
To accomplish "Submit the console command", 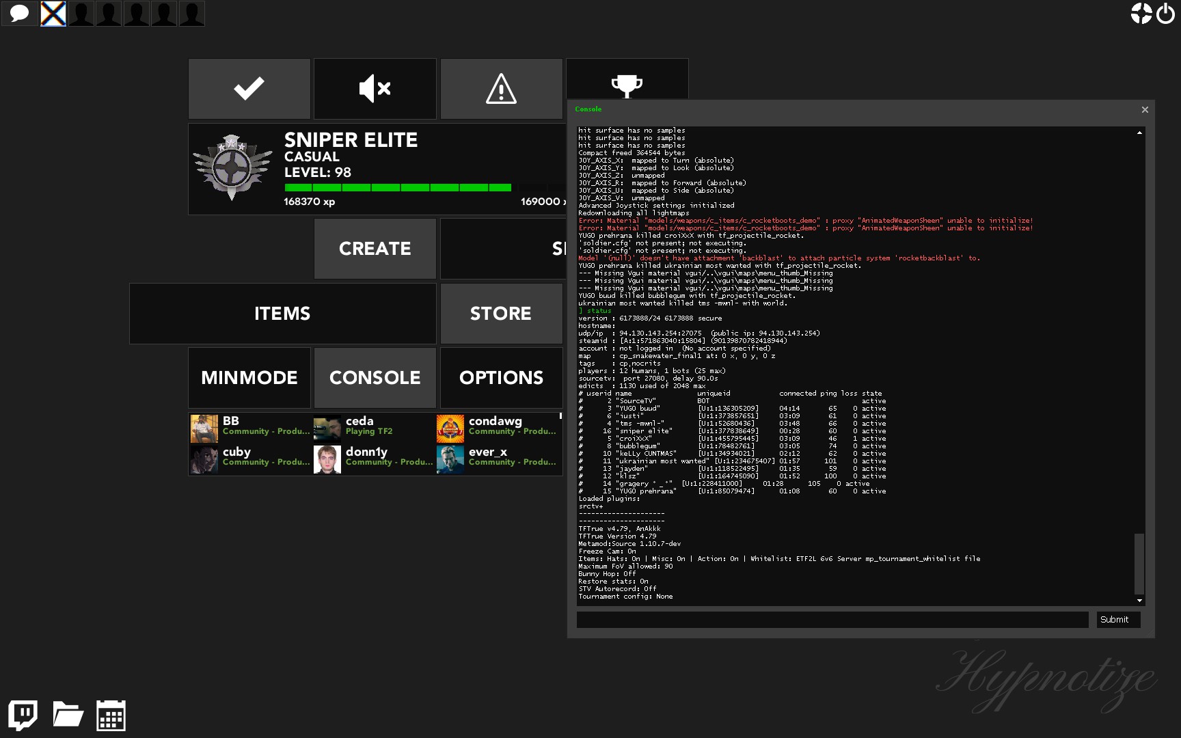I will click(1119, 620).
